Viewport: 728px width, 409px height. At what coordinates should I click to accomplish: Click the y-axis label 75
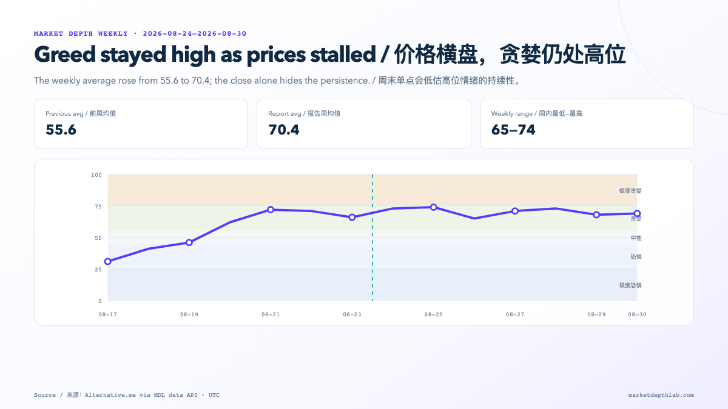(x=98, y=207)
